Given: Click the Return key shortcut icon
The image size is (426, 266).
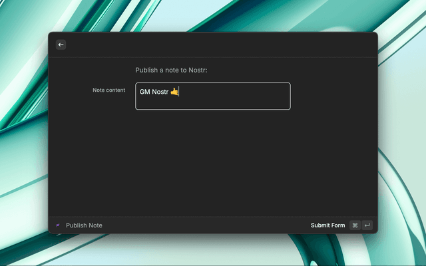Looking at the screenshot, I should point(367,225).
